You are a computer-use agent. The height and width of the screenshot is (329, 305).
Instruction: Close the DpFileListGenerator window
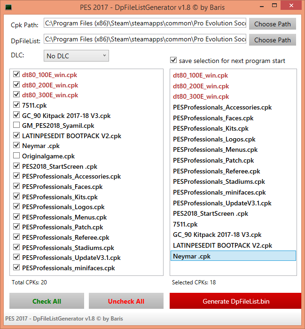(x=291, y=6)
